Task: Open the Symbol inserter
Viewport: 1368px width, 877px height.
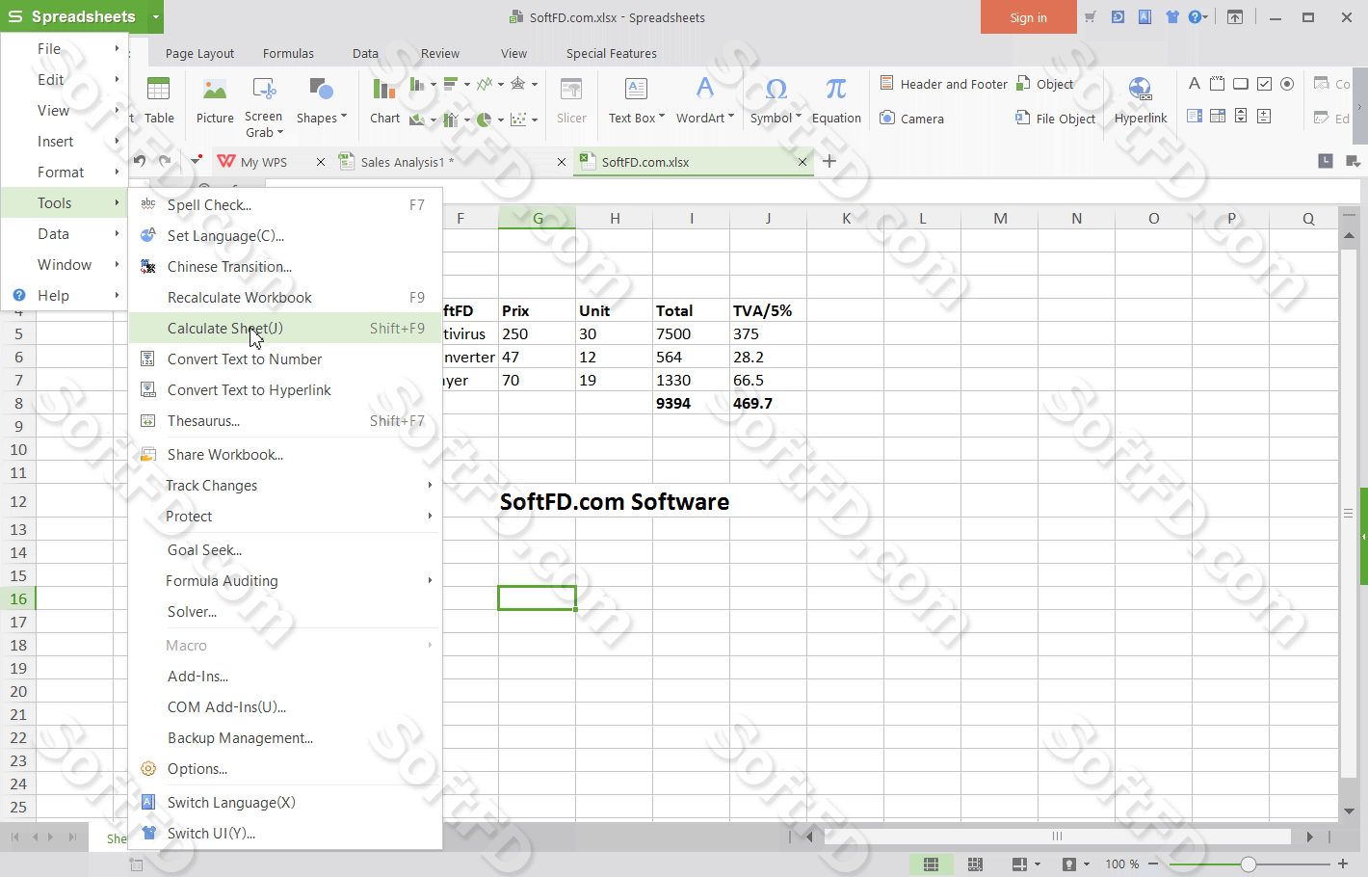Action: click(776, 100)
